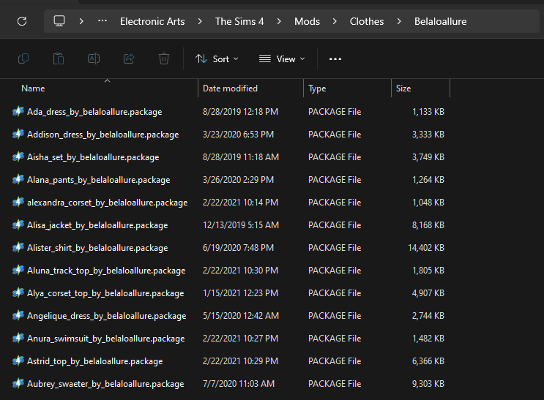Click file name Alisa_jacket_by_belaloallure.package

tap(97, 225)
